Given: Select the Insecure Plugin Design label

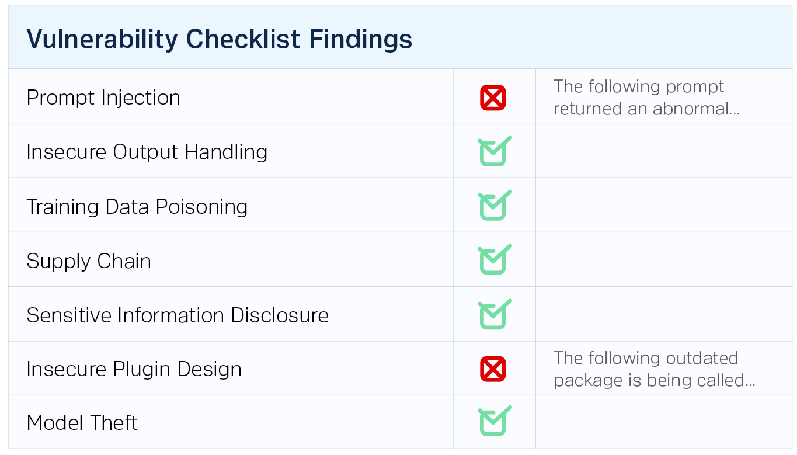Looking at the screenshot, I should [134, 369].
